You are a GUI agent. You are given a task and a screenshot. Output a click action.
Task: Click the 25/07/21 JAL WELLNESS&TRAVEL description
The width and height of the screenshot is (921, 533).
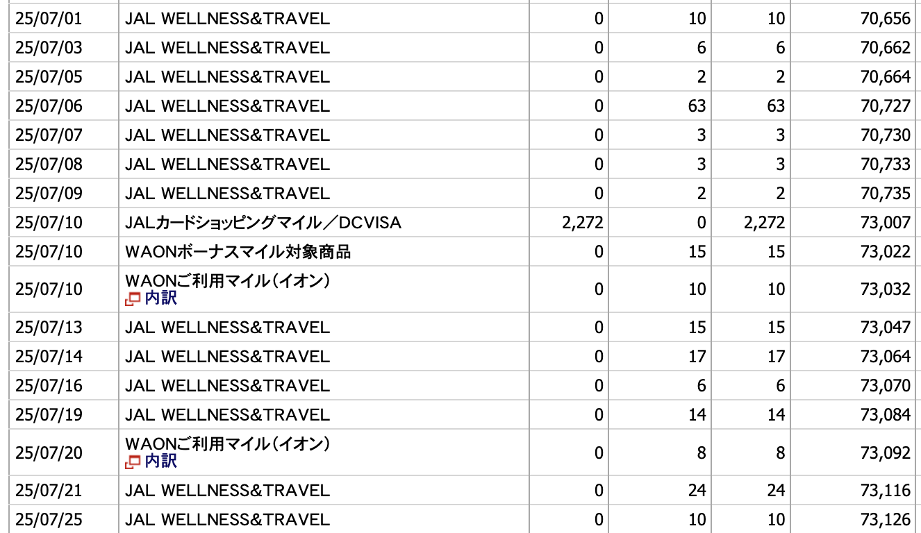[228, 491]
